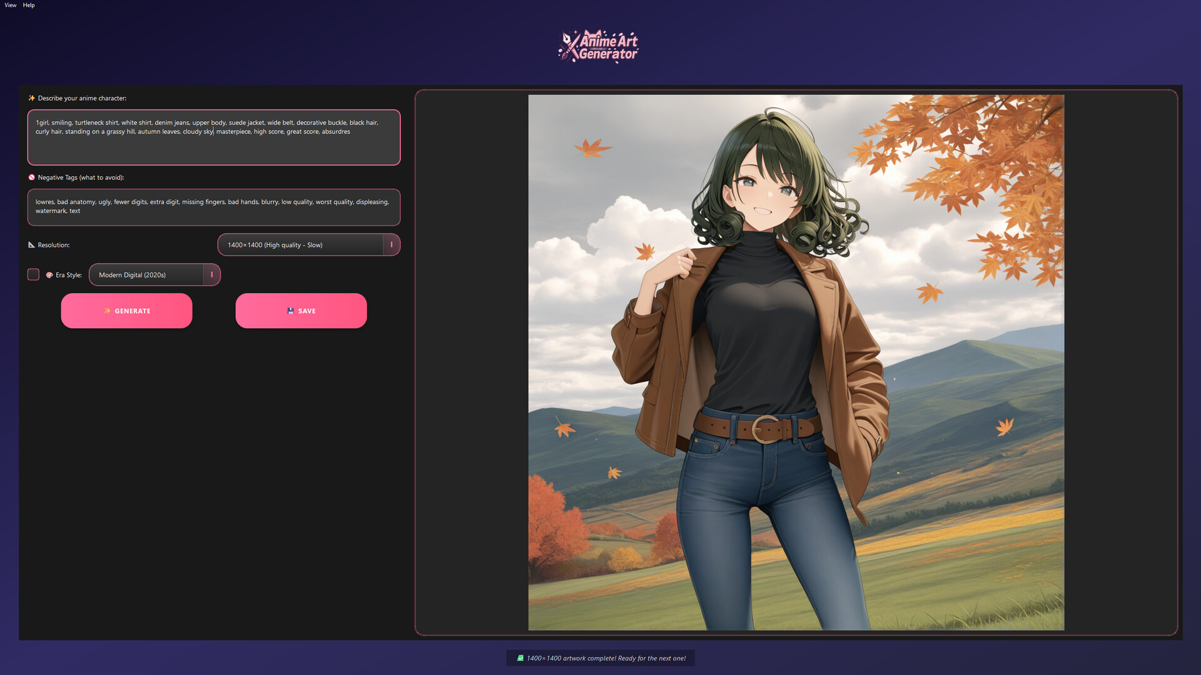
Task: Click inside the character description text box
Action: point(214,137)
